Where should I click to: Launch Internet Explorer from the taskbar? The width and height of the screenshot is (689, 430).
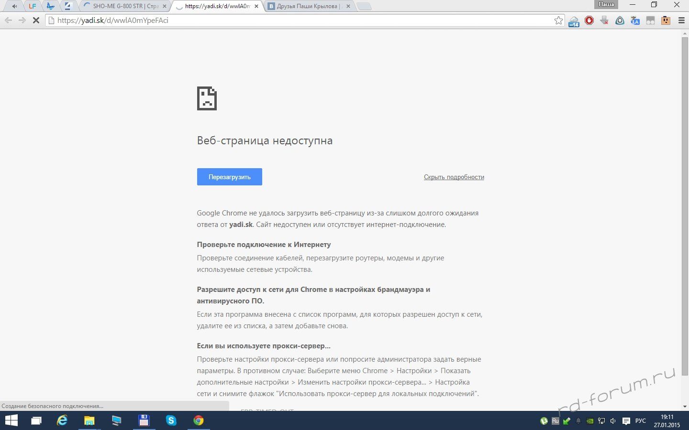coord(62,420)
